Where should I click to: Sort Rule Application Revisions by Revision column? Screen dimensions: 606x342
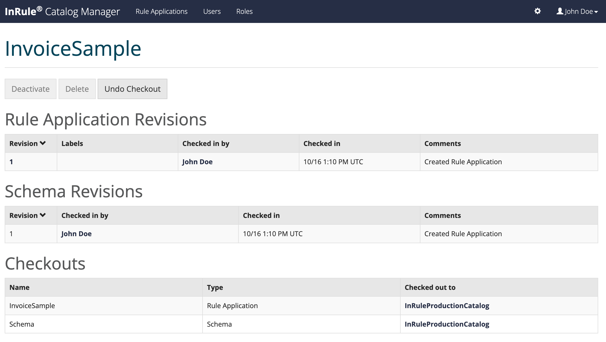click(x=27, y=143)
